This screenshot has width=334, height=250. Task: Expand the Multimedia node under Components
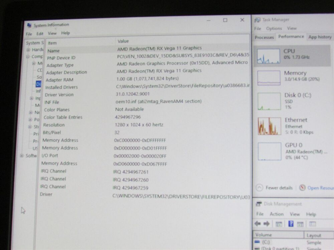[34, 63]
